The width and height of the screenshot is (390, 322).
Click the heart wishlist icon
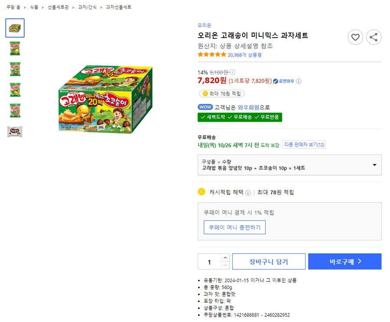(x=355, y=37)
